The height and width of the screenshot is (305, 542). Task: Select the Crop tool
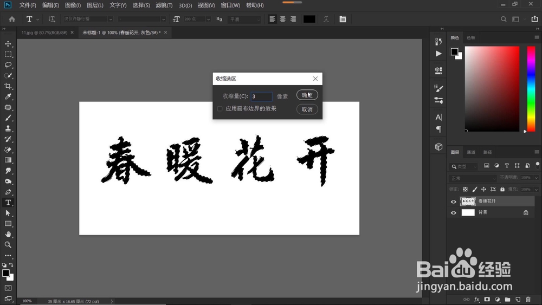tap(8, 86)
